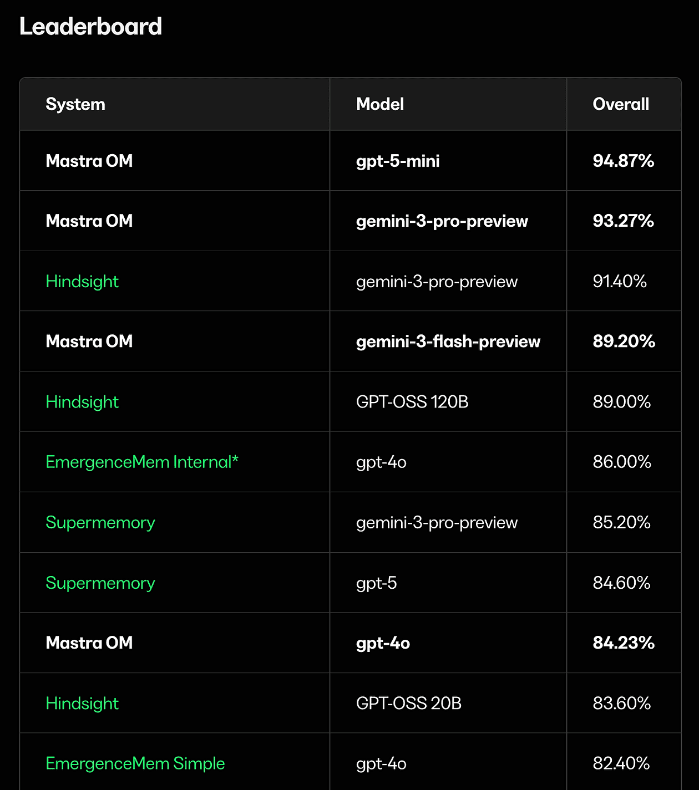Click the 84.23% score cell

(x=624, y=643)
